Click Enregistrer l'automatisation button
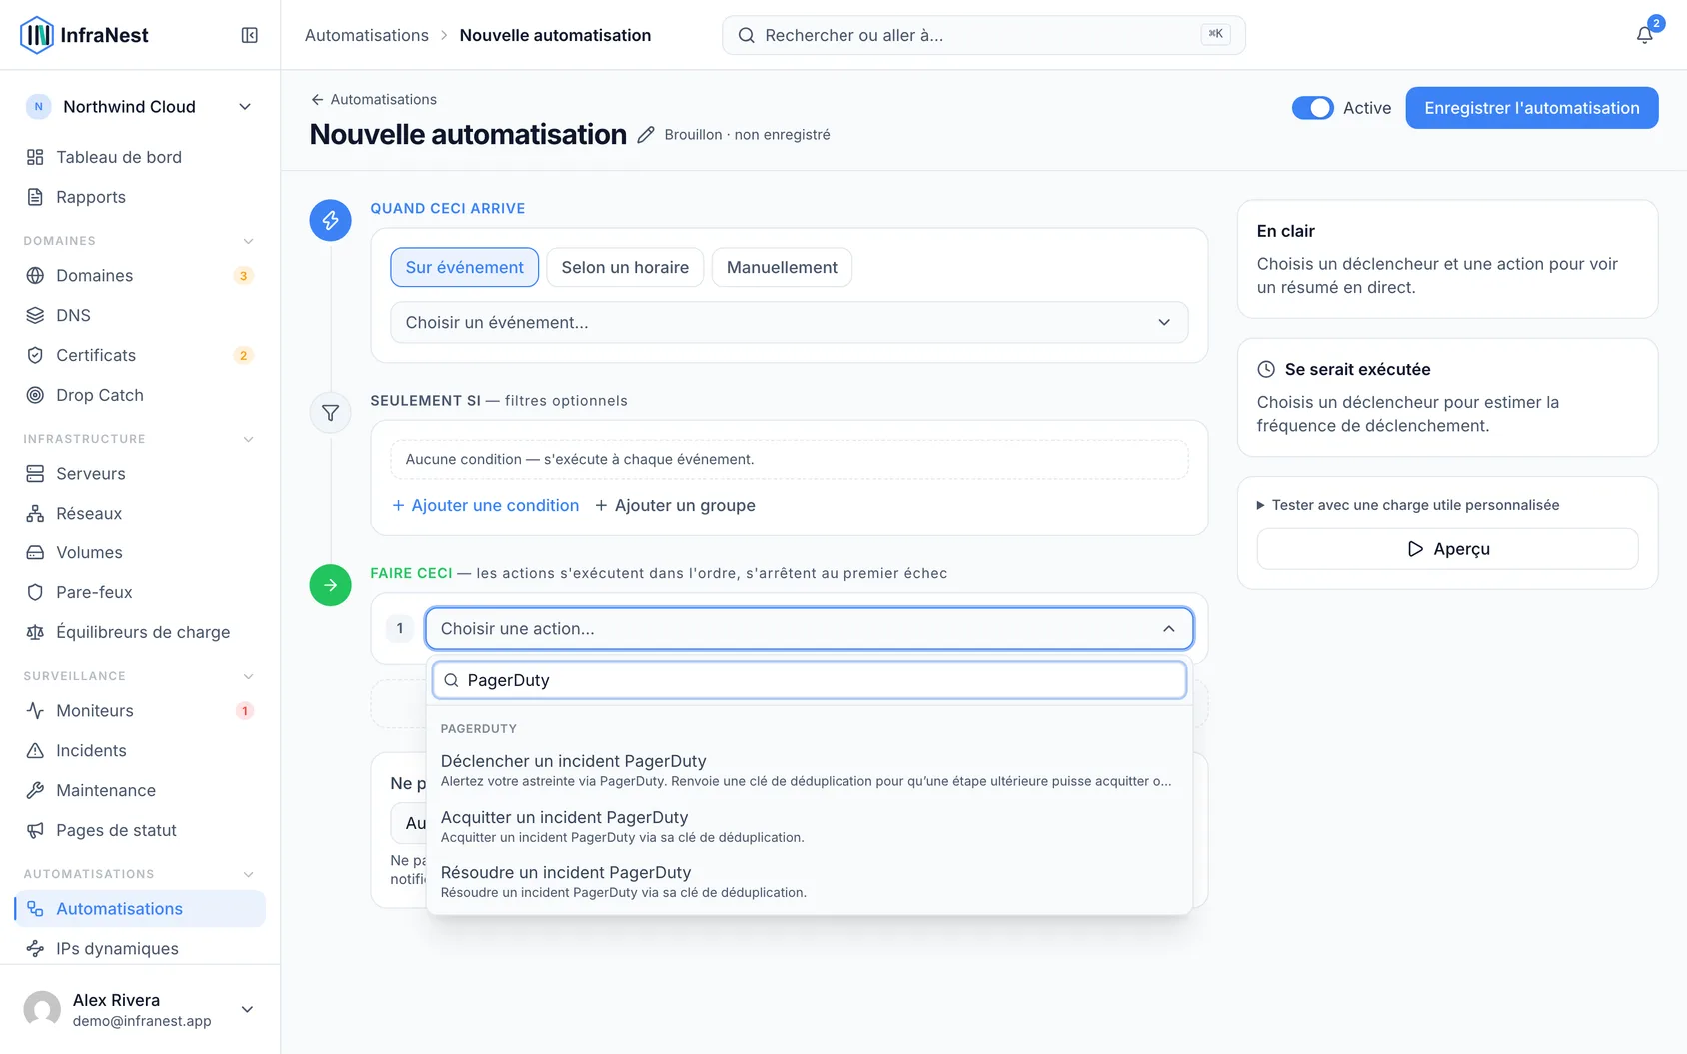This screenshot has width=1687, height=1054. click(1531, 108)
